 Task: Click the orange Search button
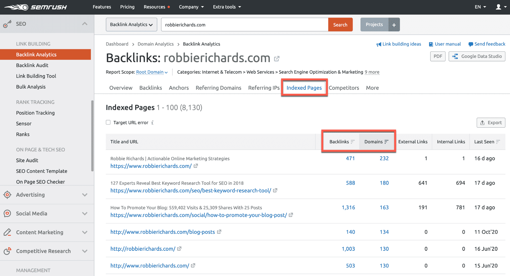[x=340, y=25]
